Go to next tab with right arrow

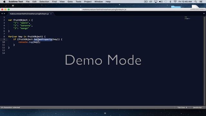5,14
